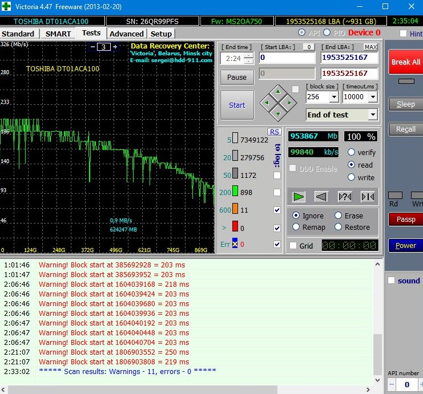This screenshot has height=394, width=423.
Task: Click the red Break All button
Action: (406, 62)
